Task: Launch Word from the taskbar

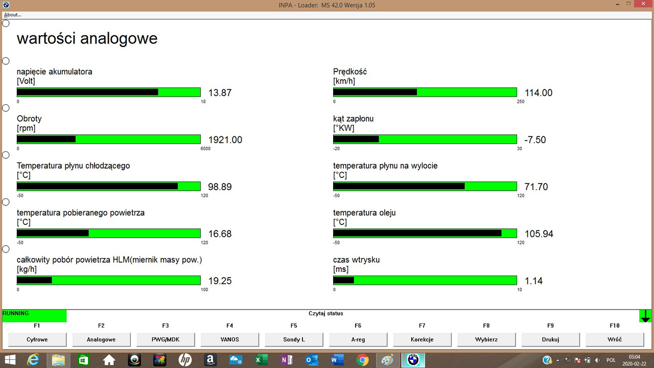Action: click(x=337, y=360)
